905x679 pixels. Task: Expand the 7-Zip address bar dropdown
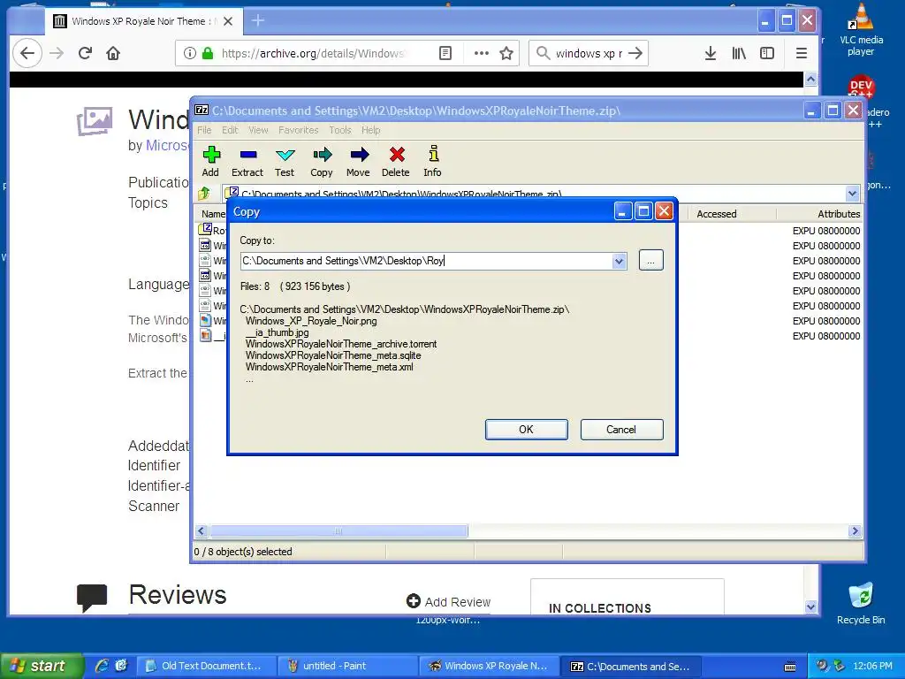852,194
